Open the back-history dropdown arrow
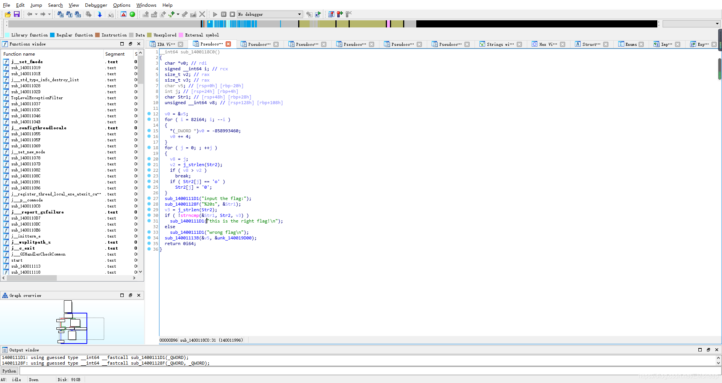Viewport: 722px width, 383px height. click(36, 14)
